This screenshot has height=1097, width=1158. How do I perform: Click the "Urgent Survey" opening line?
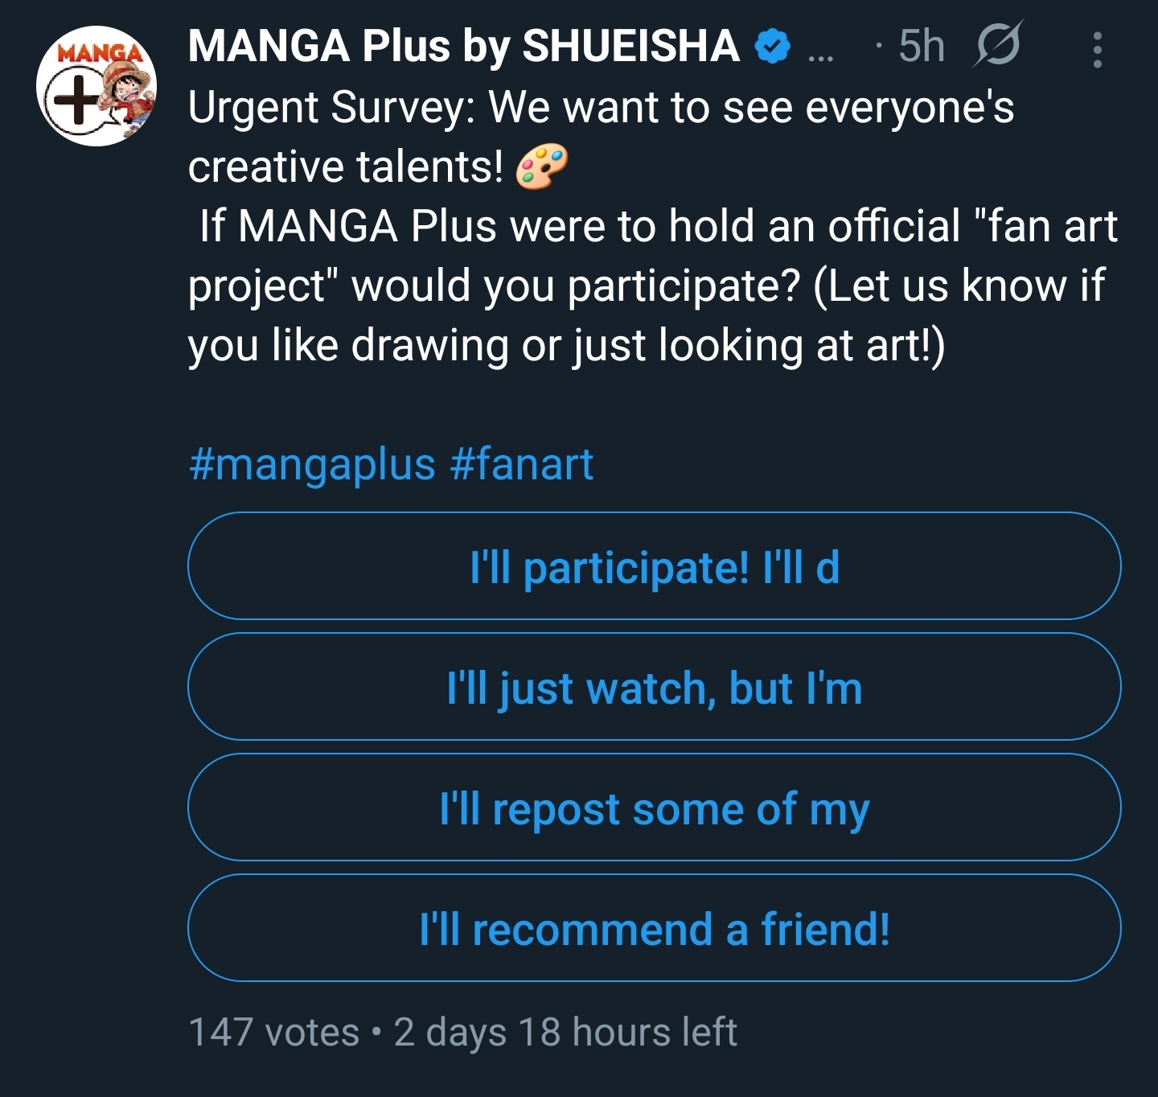click(x=600, y=107)
